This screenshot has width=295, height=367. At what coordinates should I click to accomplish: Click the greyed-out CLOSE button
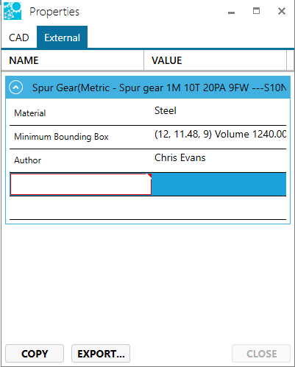[261, 354]
